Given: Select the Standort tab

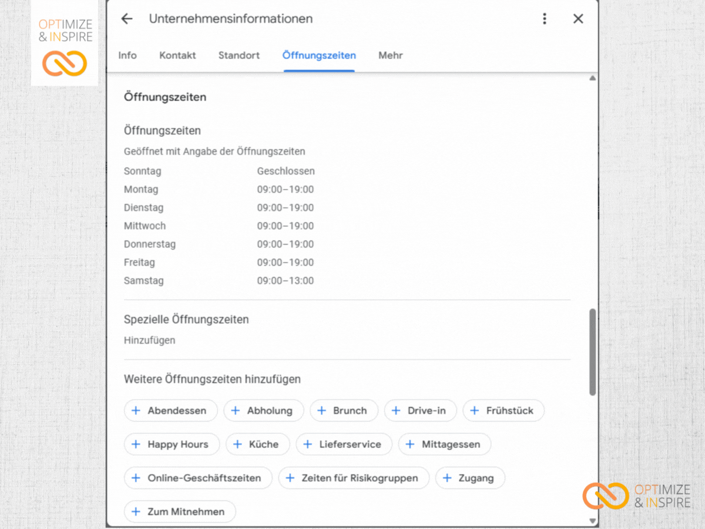Looking at the screenshot, I should (239, 55).
